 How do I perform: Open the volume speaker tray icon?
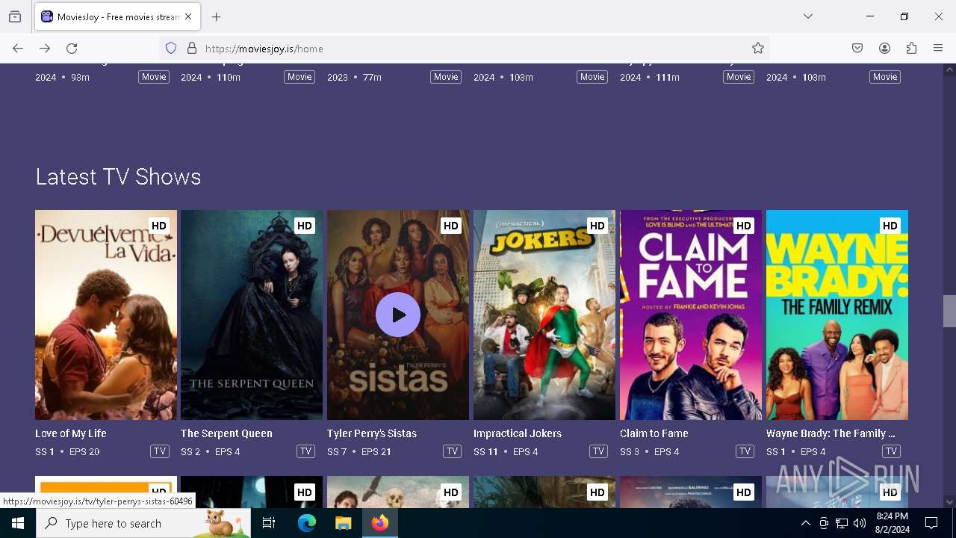pos(860,523)
